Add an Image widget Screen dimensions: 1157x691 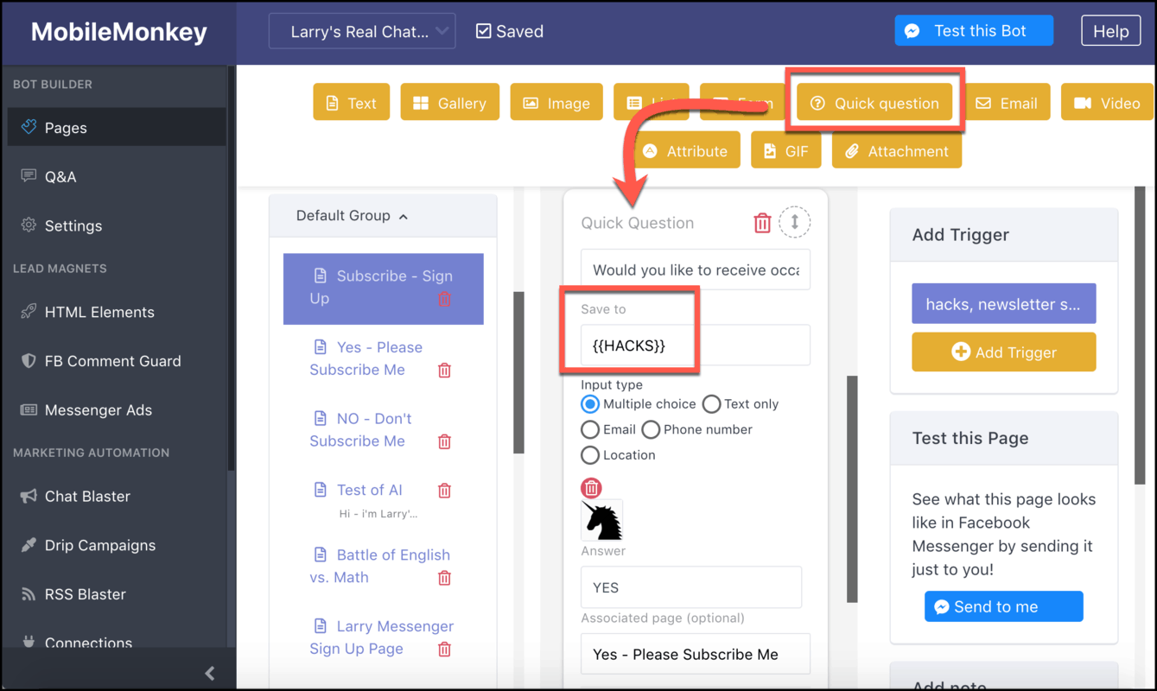tap(556, 103)
